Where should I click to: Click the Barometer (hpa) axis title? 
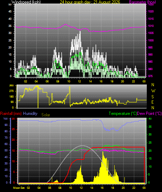click(143, 2)
